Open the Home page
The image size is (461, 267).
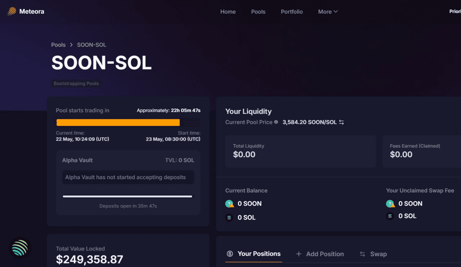tap(228, 12)
